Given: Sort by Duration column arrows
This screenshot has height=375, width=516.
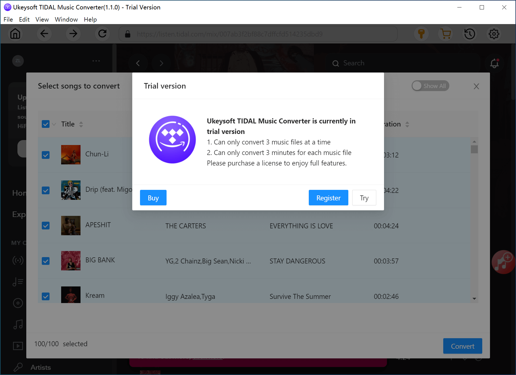Looking at the screenshot, I should point(407,124).
